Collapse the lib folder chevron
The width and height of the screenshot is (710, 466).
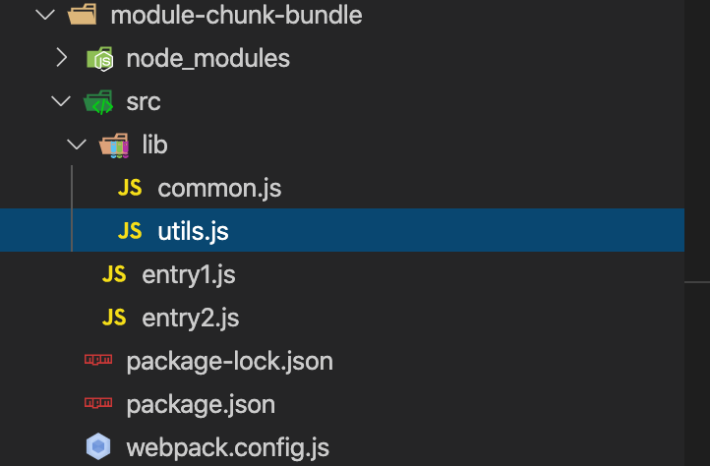[77, 146]
